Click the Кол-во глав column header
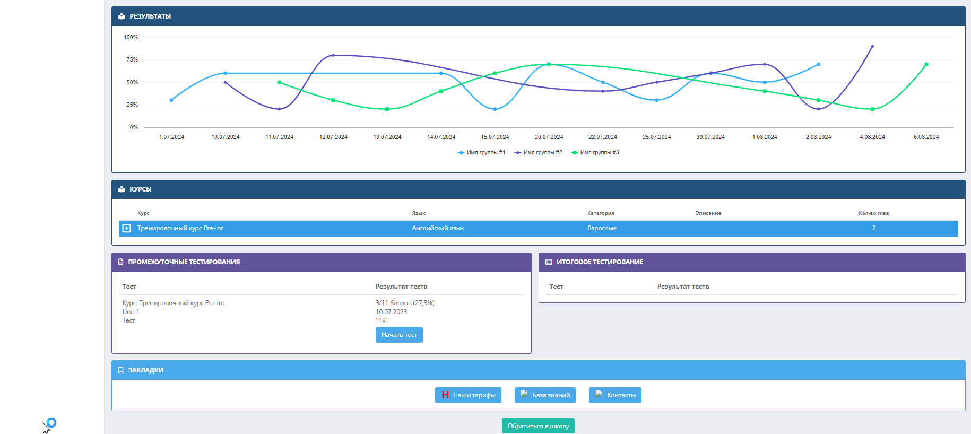This screenshot has width=971, height=434. (873, 213)
